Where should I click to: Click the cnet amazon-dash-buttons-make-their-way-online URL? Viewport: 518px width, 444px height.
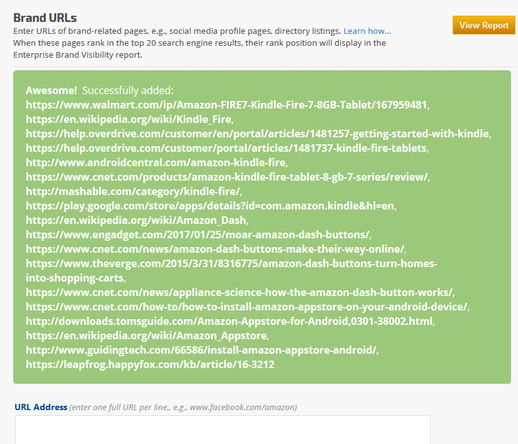(215, 249)
